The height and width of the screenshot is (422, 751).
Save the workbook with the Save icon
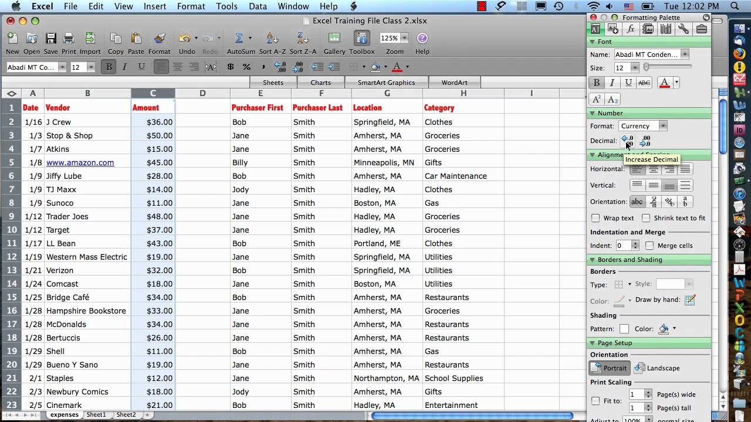51,39
